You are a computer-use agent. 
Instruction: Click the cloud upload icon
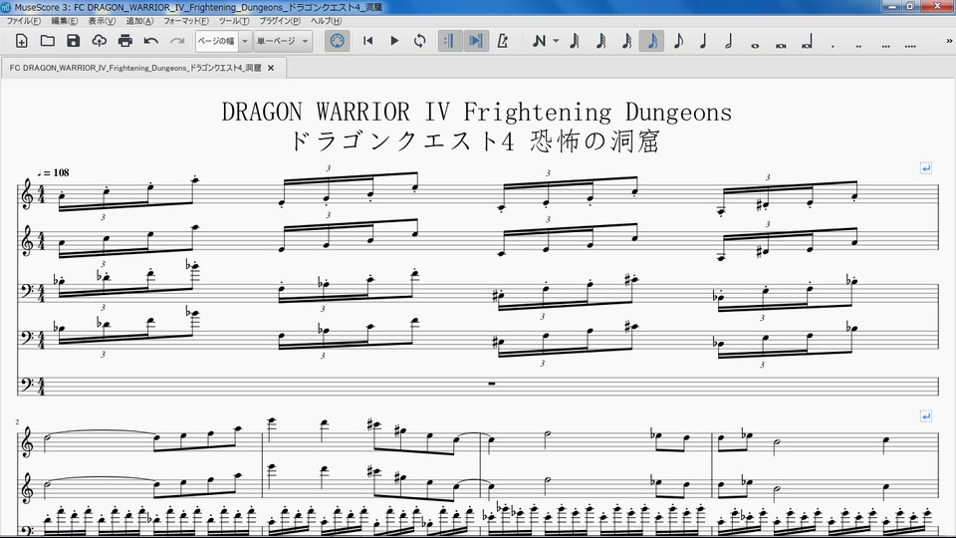(99, 41)
